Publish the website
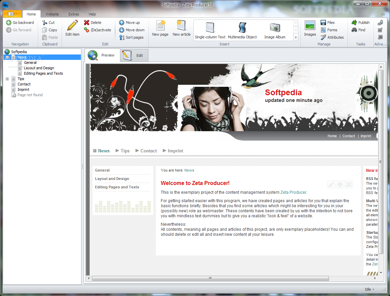 pos(360,23)
